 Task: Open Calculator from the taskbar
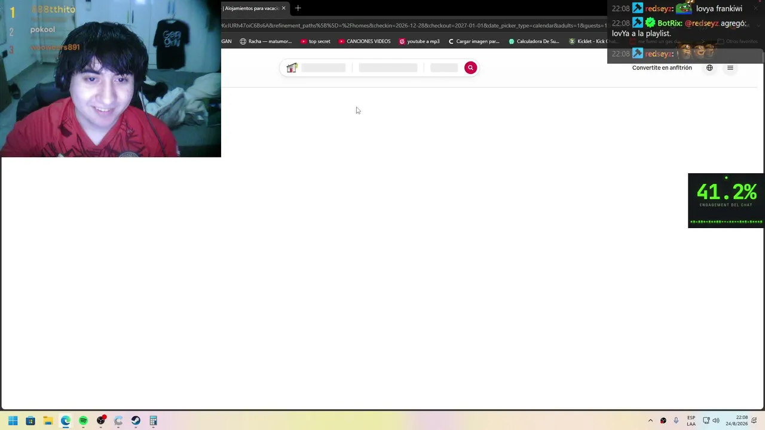pos(154,421)
